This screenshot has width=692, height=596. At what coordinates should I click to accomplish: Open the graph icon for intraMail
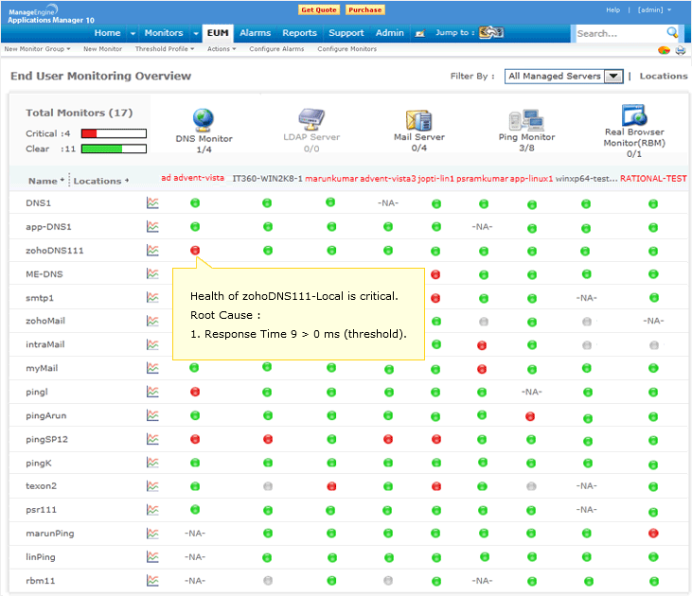(x=152, y=344)
